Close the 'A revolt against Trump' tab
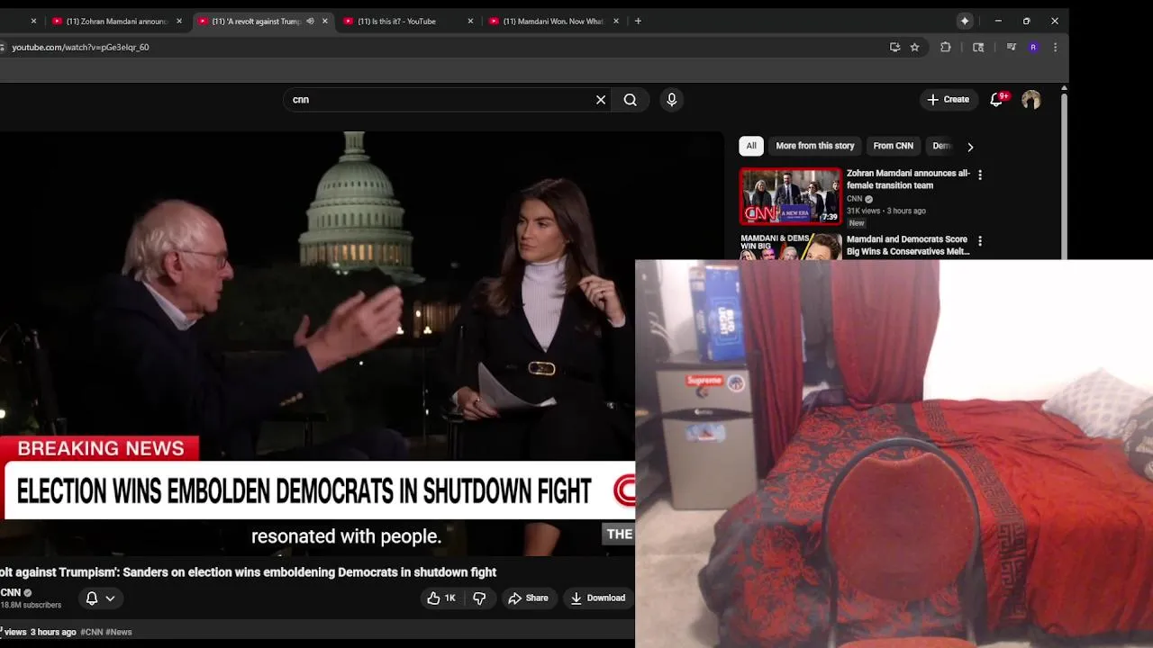The width and height of the screenshot is (1153, 648). [x=324, y=21]
